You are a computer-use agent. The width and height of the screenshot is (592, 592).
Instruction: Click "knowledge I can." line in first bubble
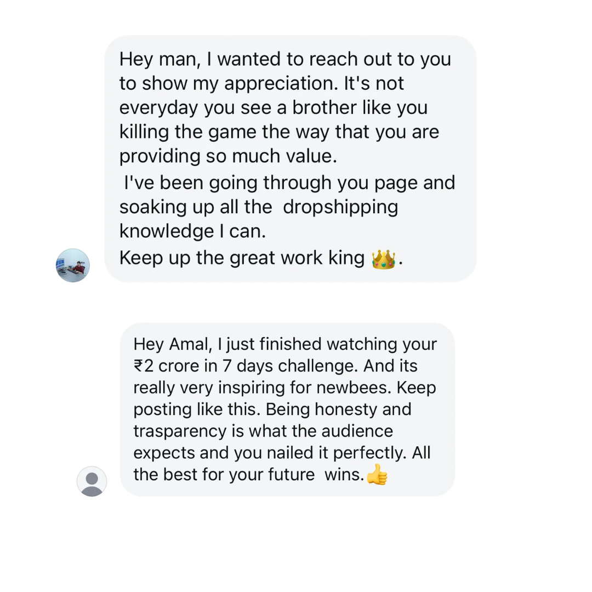tap(192, 231)
